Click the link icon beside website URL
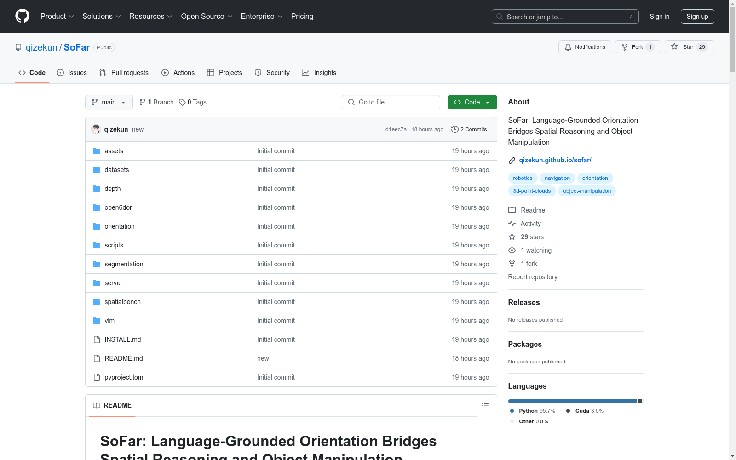736x460 pixels. coord(512,161)
